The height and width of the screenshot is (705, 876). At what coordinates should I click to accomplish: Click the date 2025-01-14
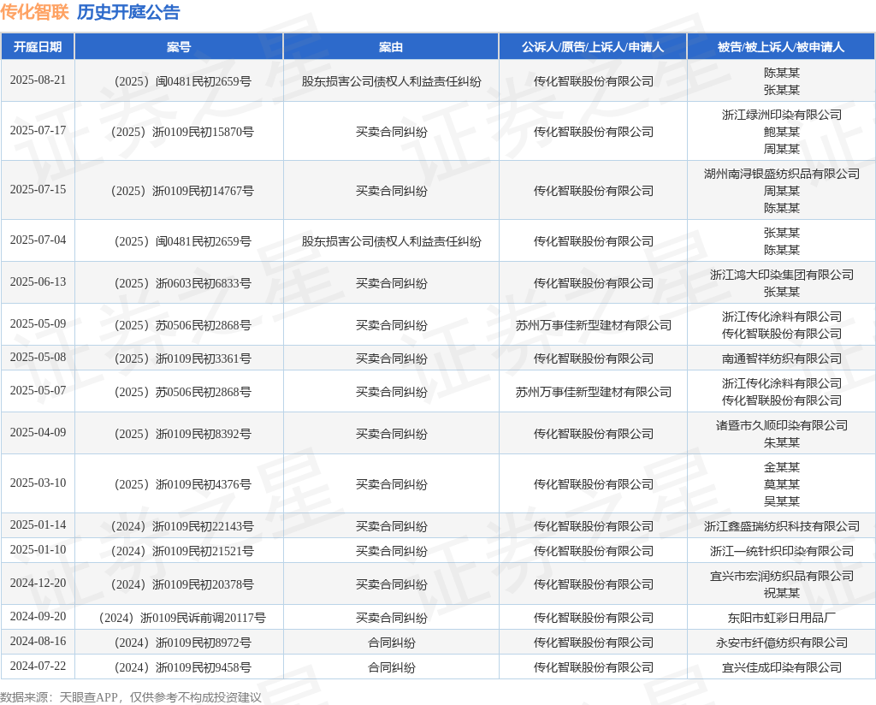(38, 524)
